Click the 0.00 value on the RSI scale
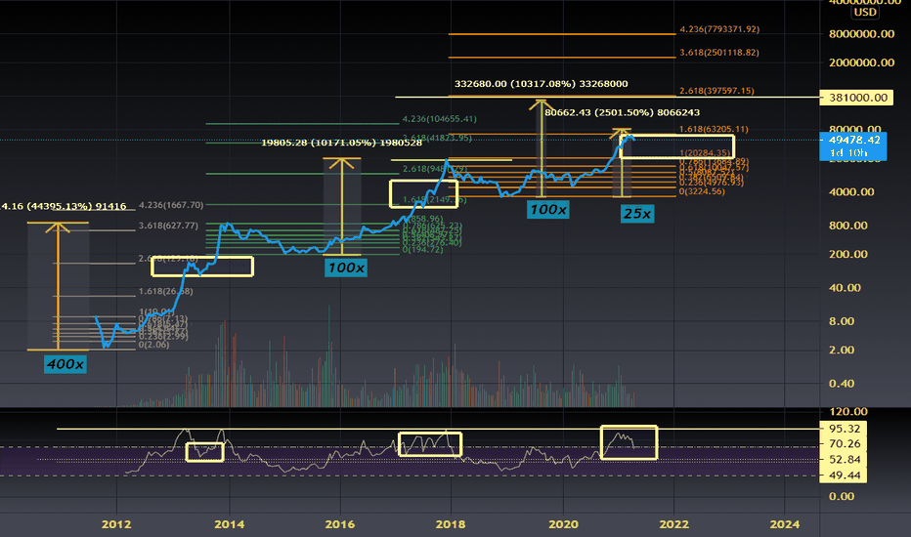Screen dimensions: 911x537 pyautogui.click(x=842, y=496)
